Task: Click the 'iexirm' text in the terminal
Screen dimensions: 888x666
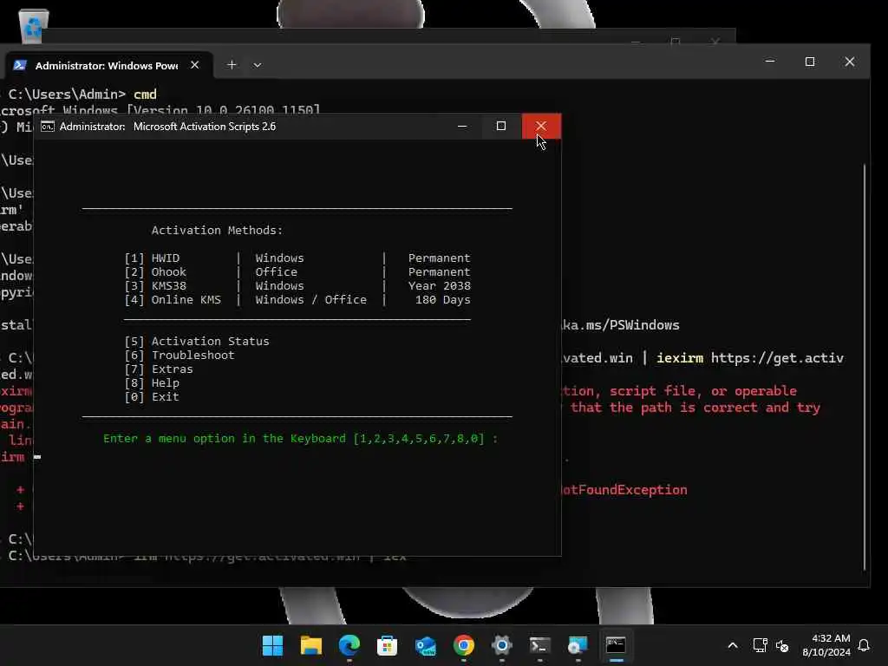Action: tap(680, 358)
